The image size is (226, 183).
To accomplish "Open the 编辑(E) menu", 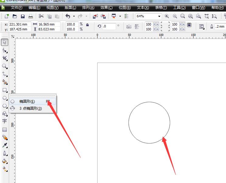I will coord(34,8).
